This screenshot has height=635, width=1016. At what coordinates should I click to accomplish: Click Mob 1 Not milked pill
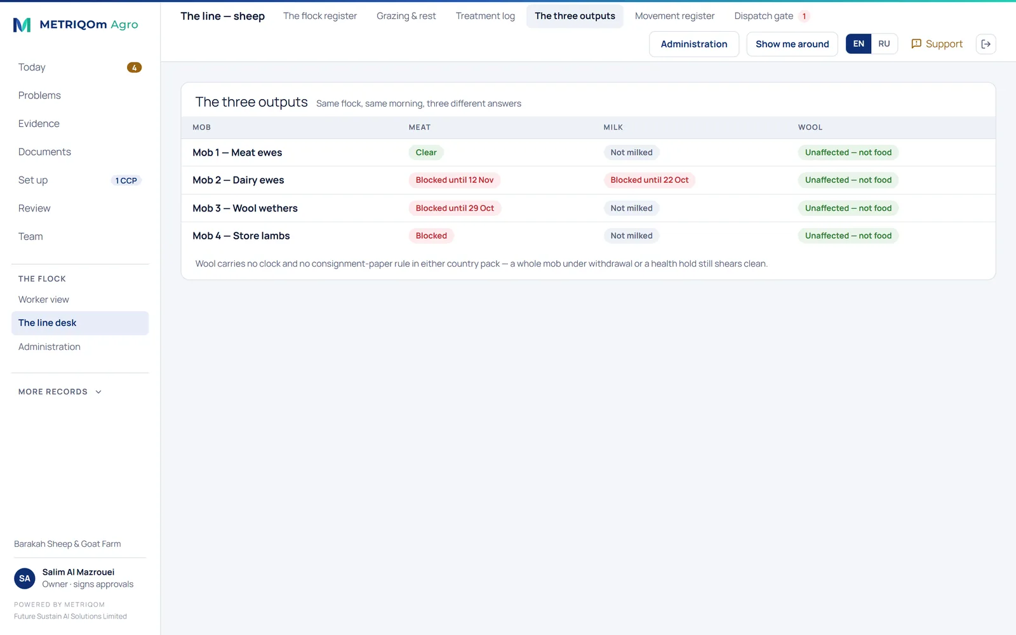(631, 152)
